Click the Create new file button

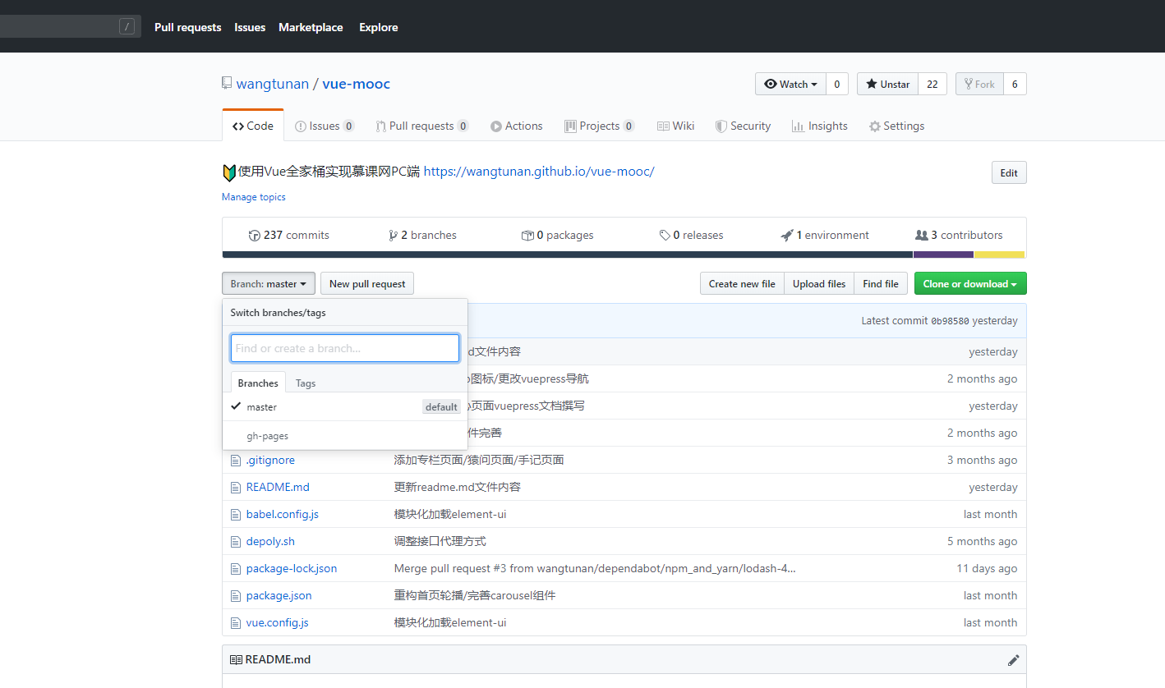click(742, 284)
